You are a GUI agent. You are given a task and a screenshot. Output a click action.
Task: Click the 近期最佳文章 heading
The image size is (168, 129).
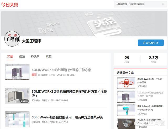(125, 73)
